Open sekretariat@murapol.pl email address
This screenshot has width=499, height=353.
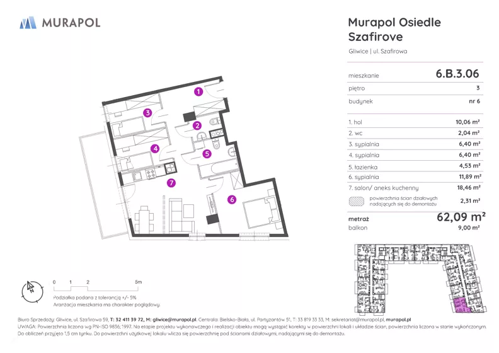click(358, 320)
